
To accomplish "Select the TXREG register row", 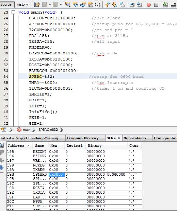I will tap(74, 170).
